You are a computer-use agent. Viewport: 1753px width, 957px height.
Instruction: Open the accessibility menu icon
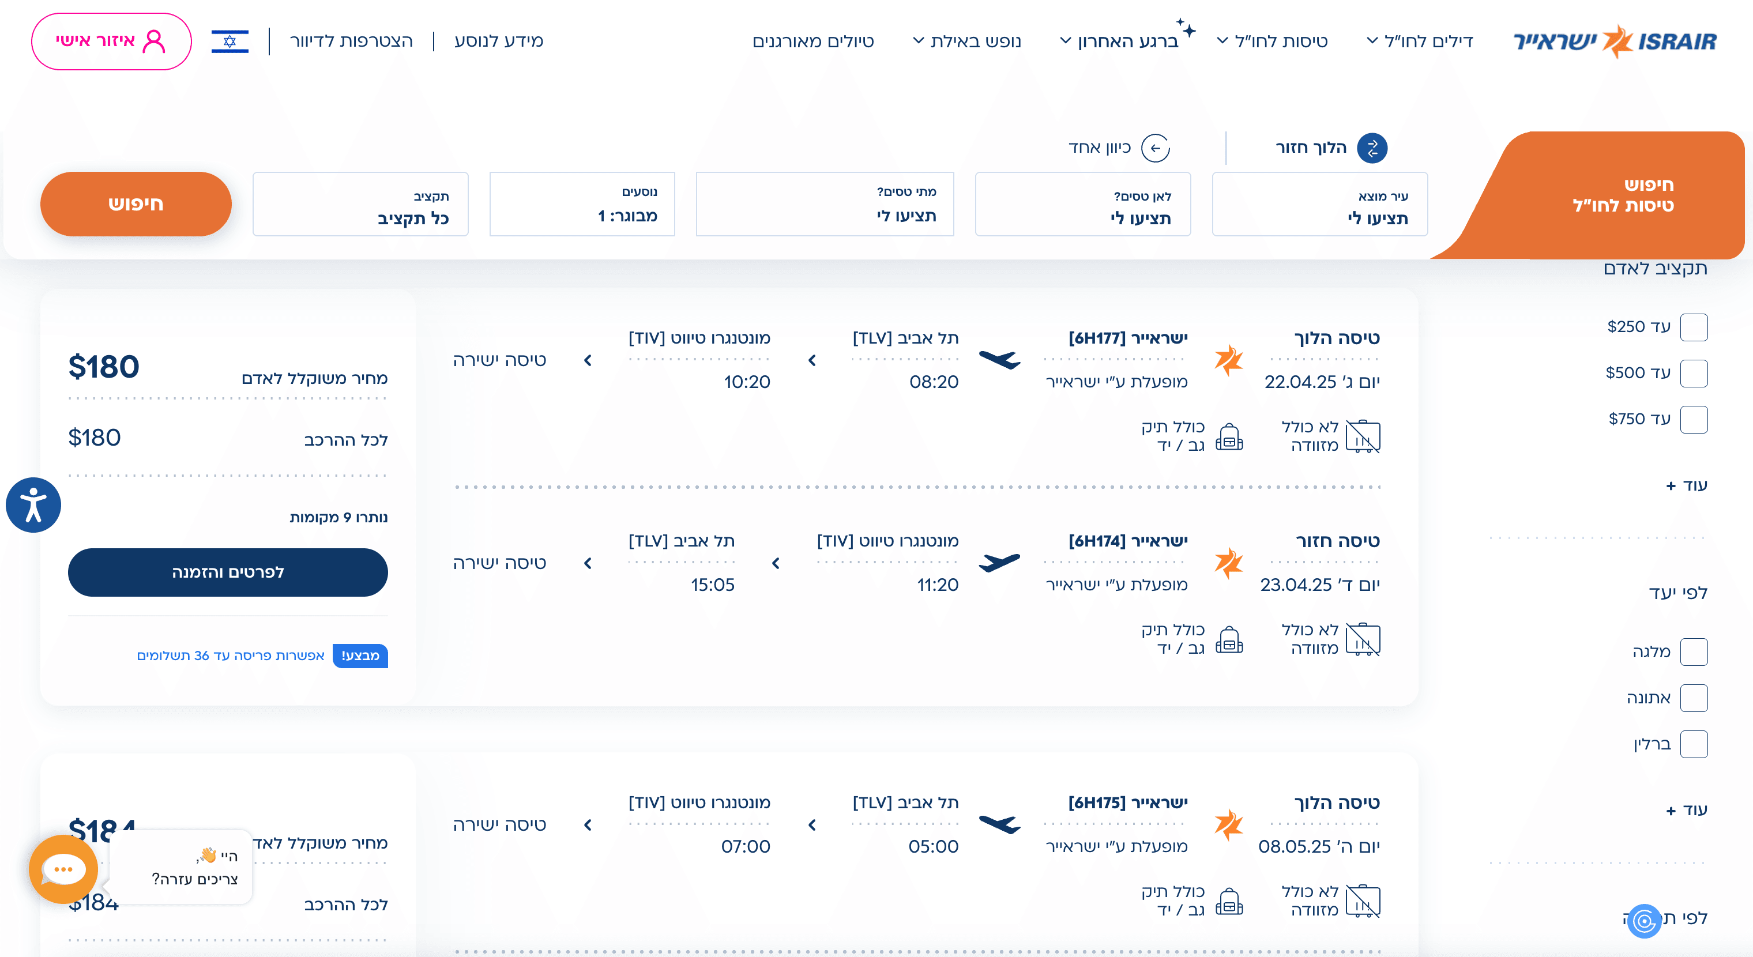point(33,504)
